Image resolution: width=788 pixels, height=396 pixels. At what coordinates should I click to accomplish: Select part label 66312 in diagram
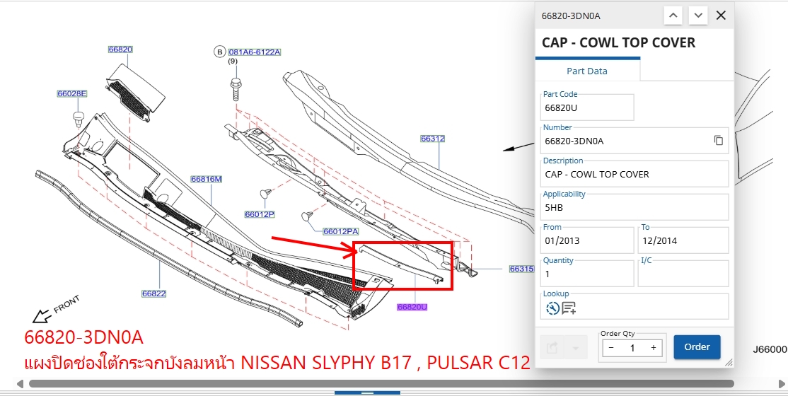(x=433, y=138)
